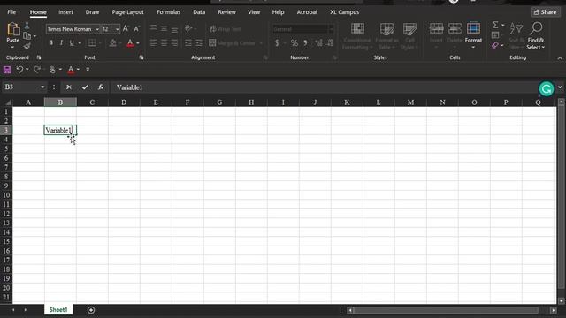Toggle Wrap Text
The width and height of the screenshot is (566, 318).
point(226,29)
